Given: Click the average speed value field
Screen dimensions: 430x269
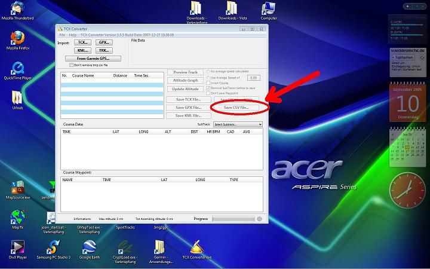Looking at the screenshot, I should pos(253,78).
